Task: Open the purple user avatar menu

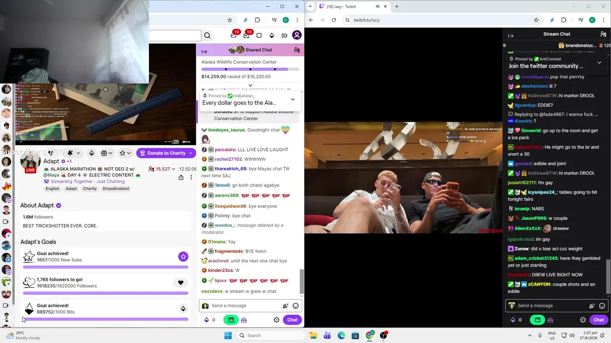Action: pos(297,35)
